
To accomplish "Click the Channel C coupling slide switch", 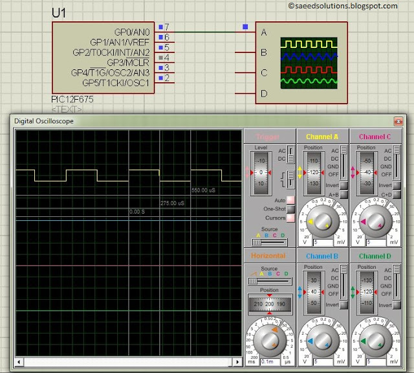I will [397, 163].
